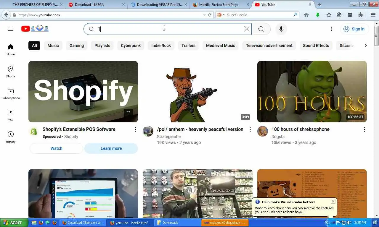Viewport: 379px width, 227px height.
Task: Bookmark this page with star icon
Action: click(329, 15)
